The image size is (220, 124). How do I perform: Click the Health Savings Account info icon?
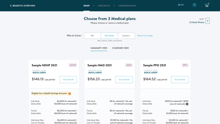(70, 93)
